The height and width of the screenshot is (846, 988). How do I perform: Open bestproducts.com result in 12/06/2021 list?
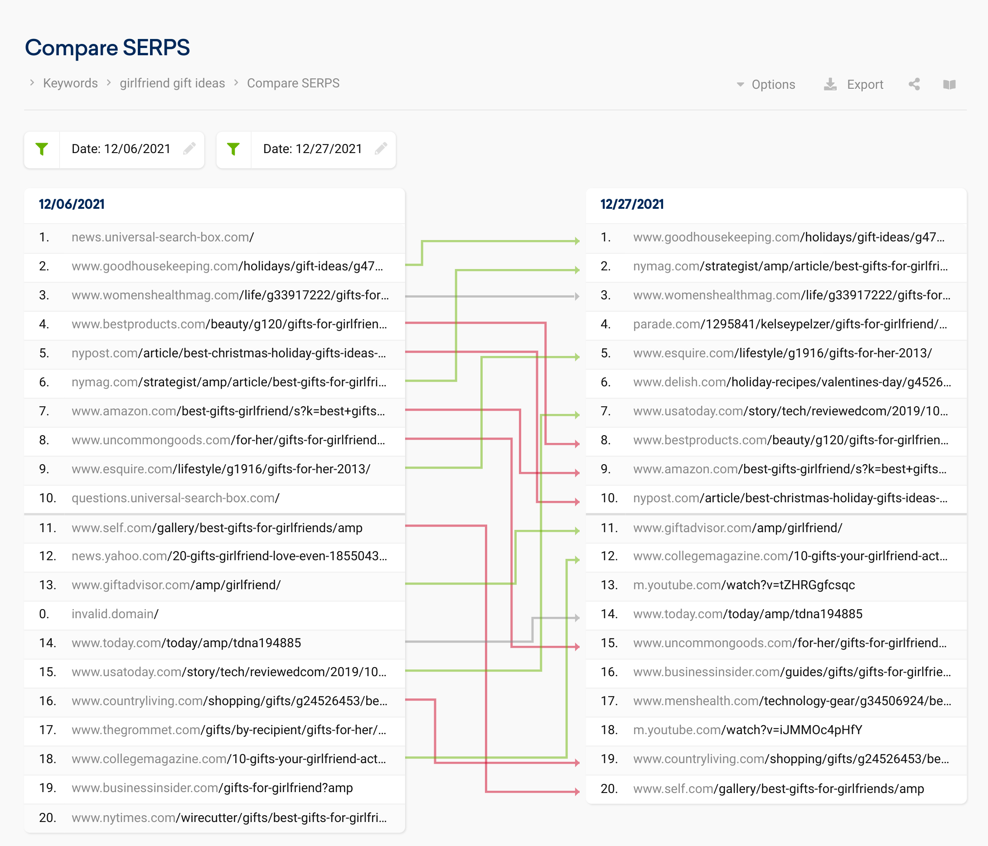tap(229, 324)
